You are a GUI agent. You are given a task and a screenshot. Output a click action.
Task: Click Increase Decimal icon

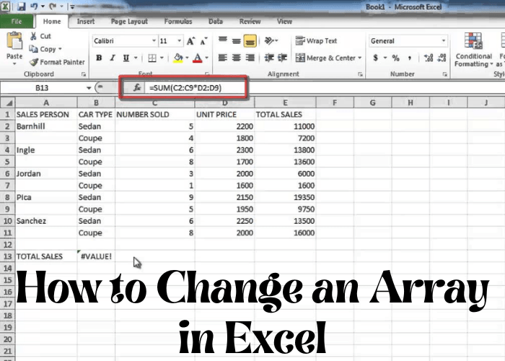429,58
